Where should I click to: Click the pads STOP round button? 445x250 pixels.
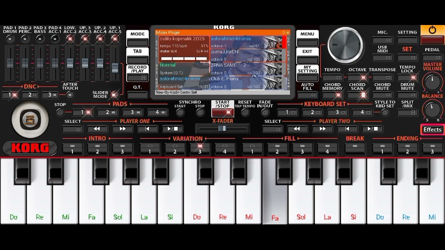(x=60, y=112)
